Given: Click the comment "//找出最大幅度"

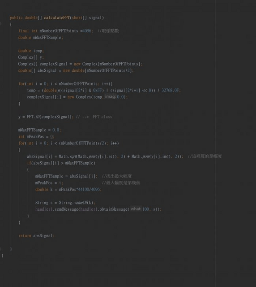Looking at the screenshot, I should (117, 176).
